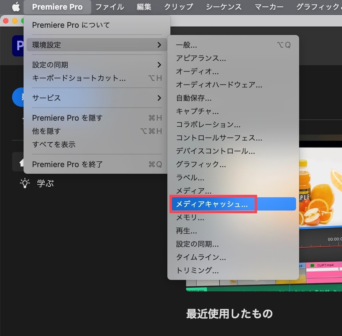The height and width of the screenshot is (336, 342).
Task: Open アピアランス... preferences
Action: [x=233, y=58]
